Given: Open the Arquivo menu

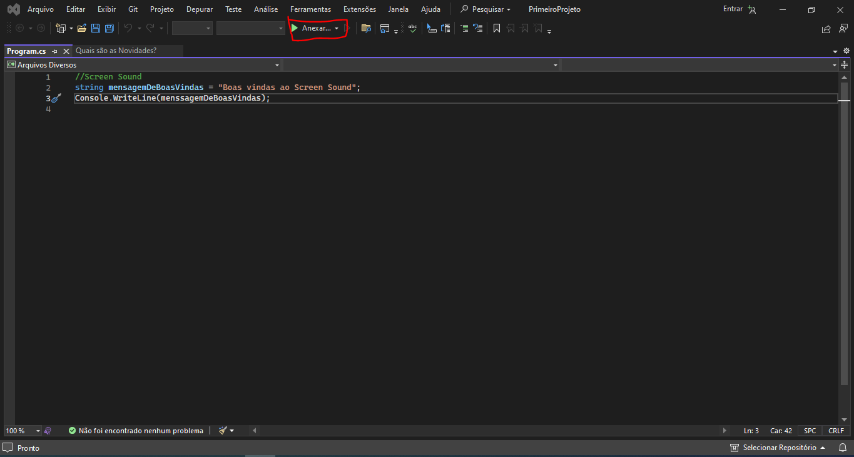Looking at the screenshot, I should point(41,9).
